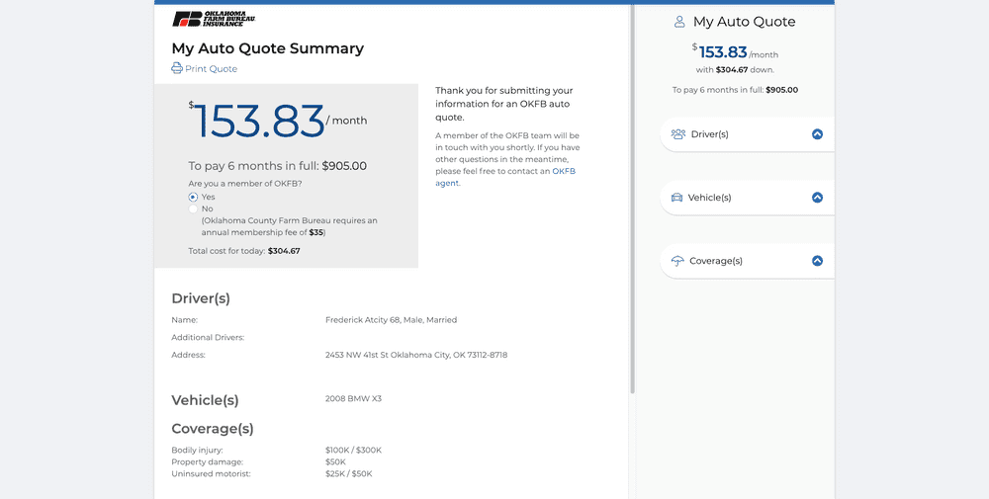Click the Driver(s) section heading in summary
The width and height of the screenshot is (989, 499).
tap(201, 298)
